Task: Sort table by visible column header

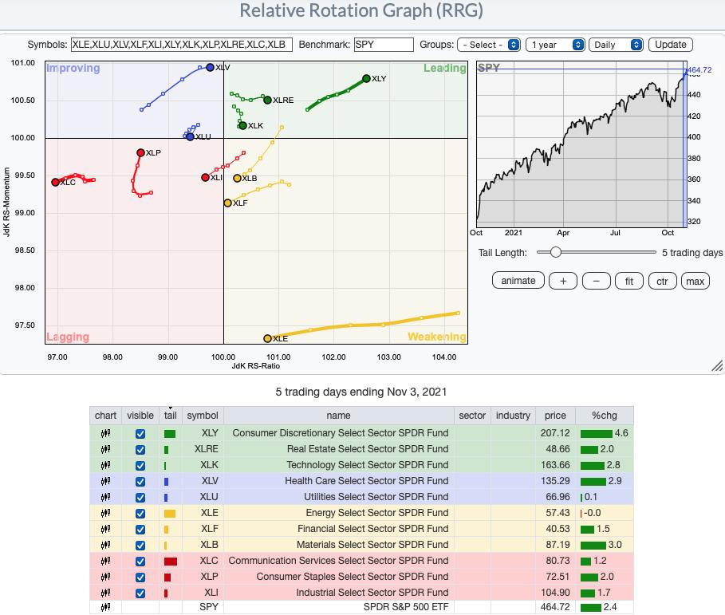Action: pos(140,416)
